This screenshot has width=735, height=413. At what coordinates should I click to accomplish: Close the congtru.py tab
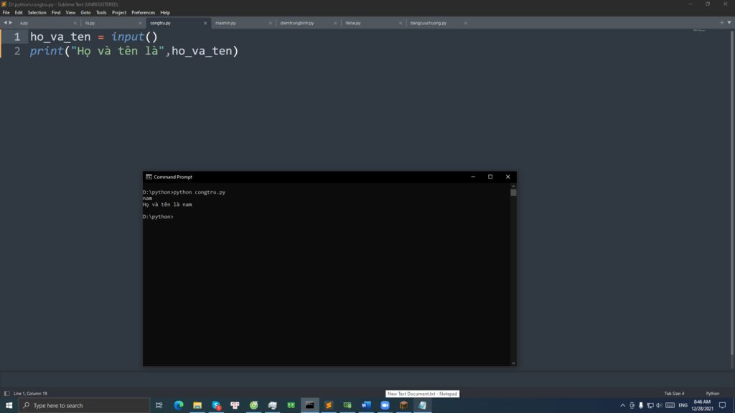[x=205, y=23]
